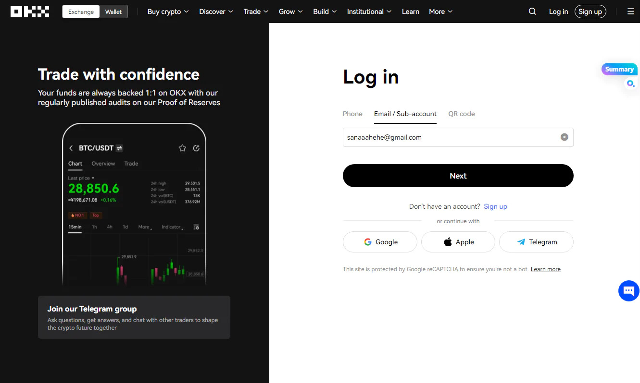Select the Email / Sub-account tab
Image resolution: width=640 pixels, height=383 pixels.
[x=405, y=114]
